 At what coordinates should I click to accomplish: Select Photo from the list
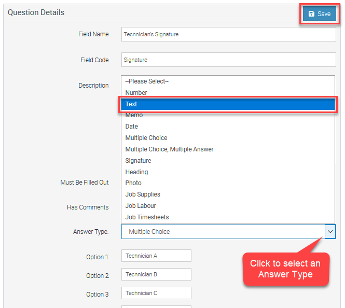[228, 183]
